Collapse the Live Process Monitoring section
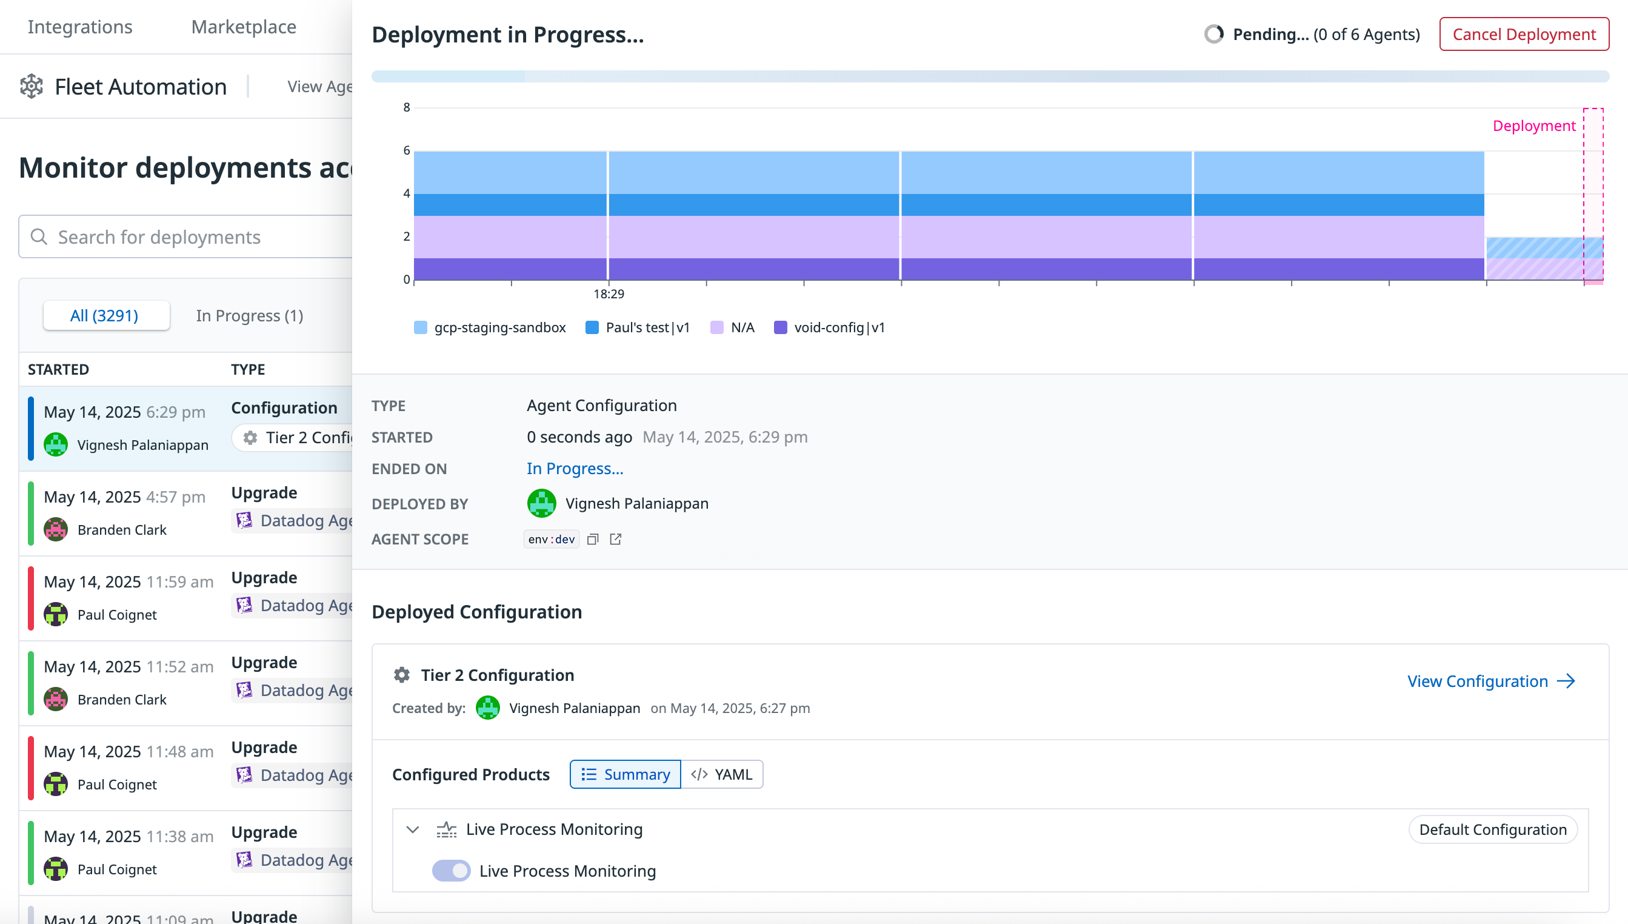This screenshot has height=924, width=1628. [413, 829]
